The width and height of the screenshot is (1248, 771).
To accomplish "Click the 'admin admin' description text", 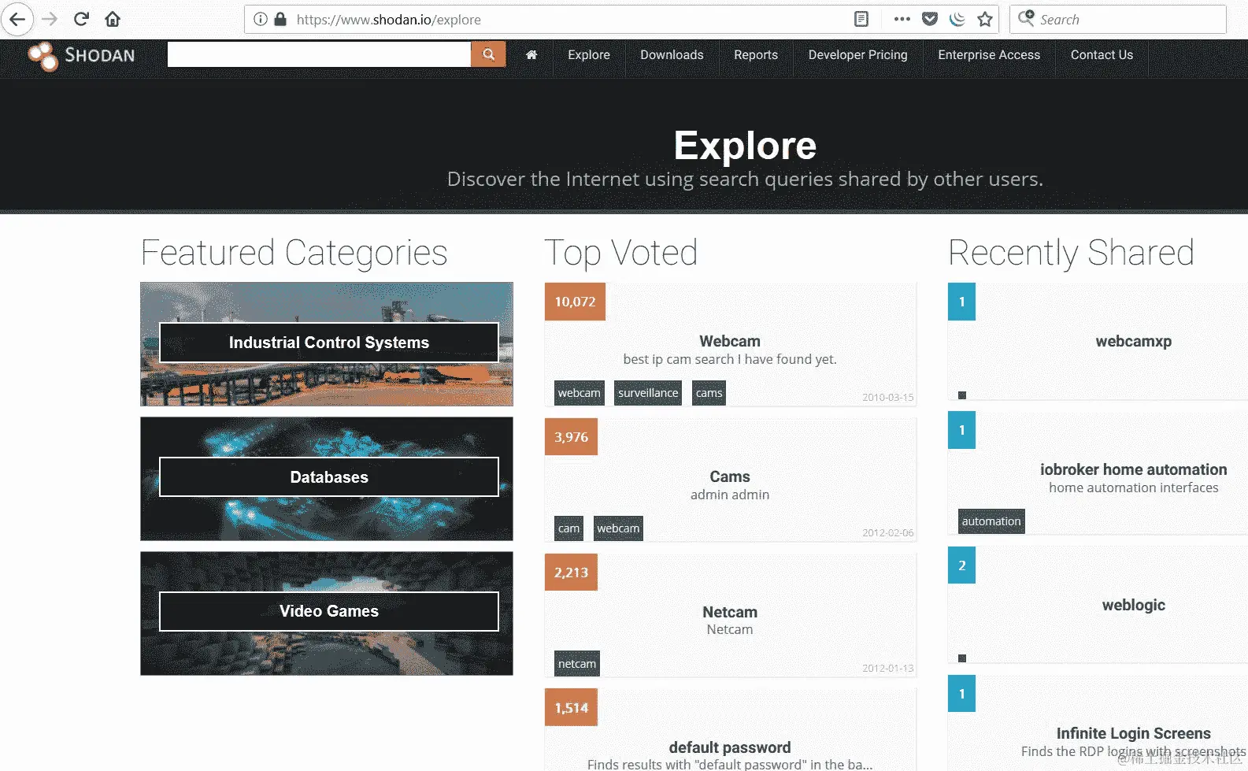I will tap(730, 495).
